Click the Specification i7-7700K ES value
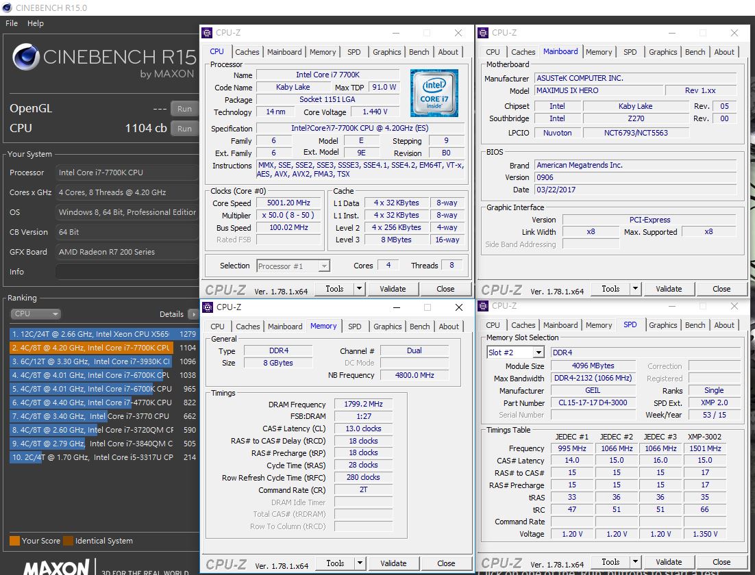Screen dimensions: 755x575 (x=360, y=128)
